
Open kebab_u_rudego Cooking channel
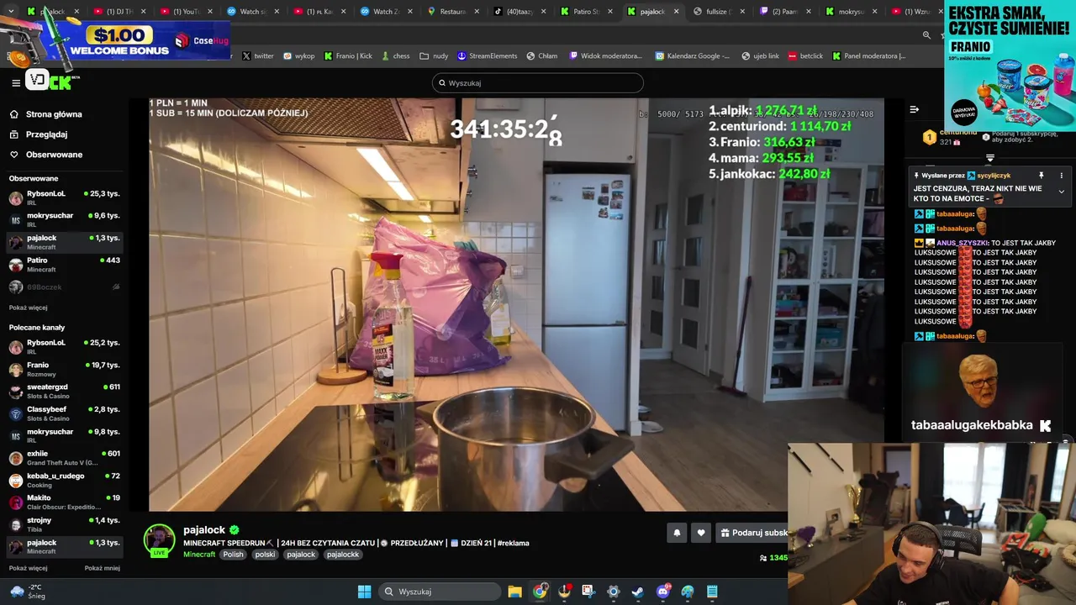[64, 480]
